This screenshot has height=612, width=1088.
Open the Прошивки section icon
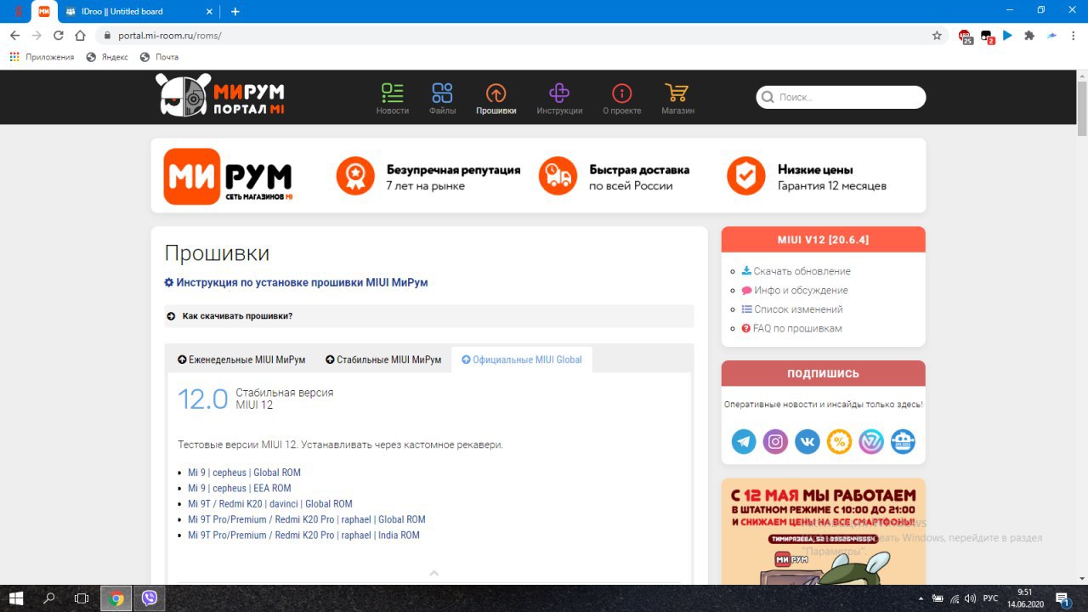(496, 93)
